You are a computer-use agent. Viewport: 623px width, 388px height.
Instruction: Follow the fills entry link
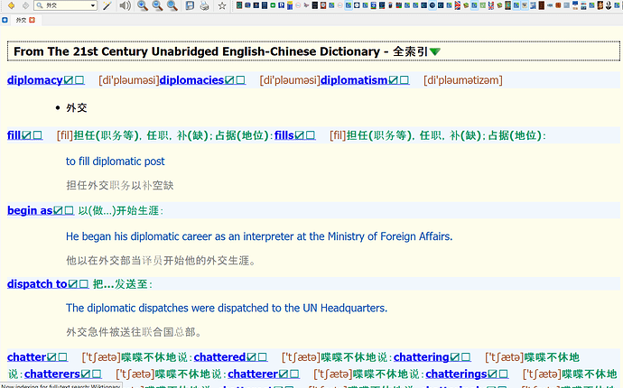(284, 135)
